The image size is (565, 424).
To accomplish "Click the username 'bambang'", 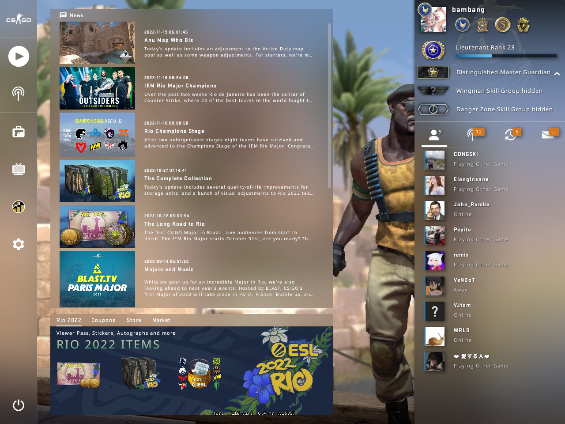I will [x=468, y=10].
